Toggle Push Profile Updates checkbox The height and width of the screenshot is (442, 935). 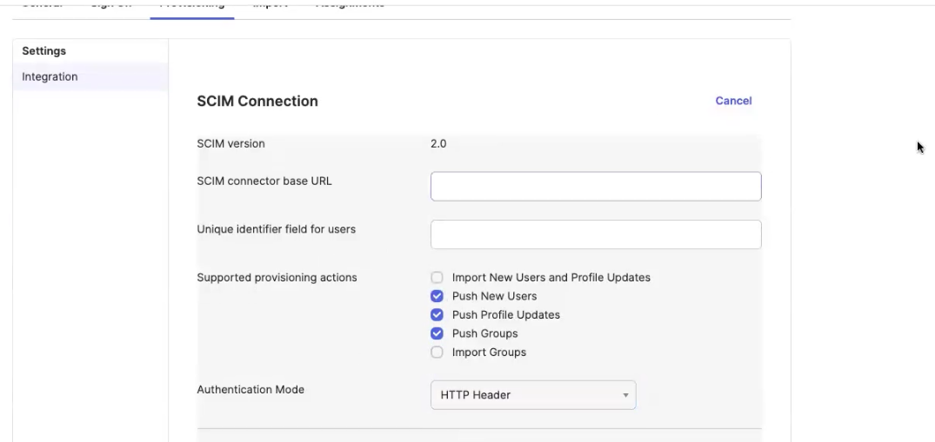tap(437, 314)
